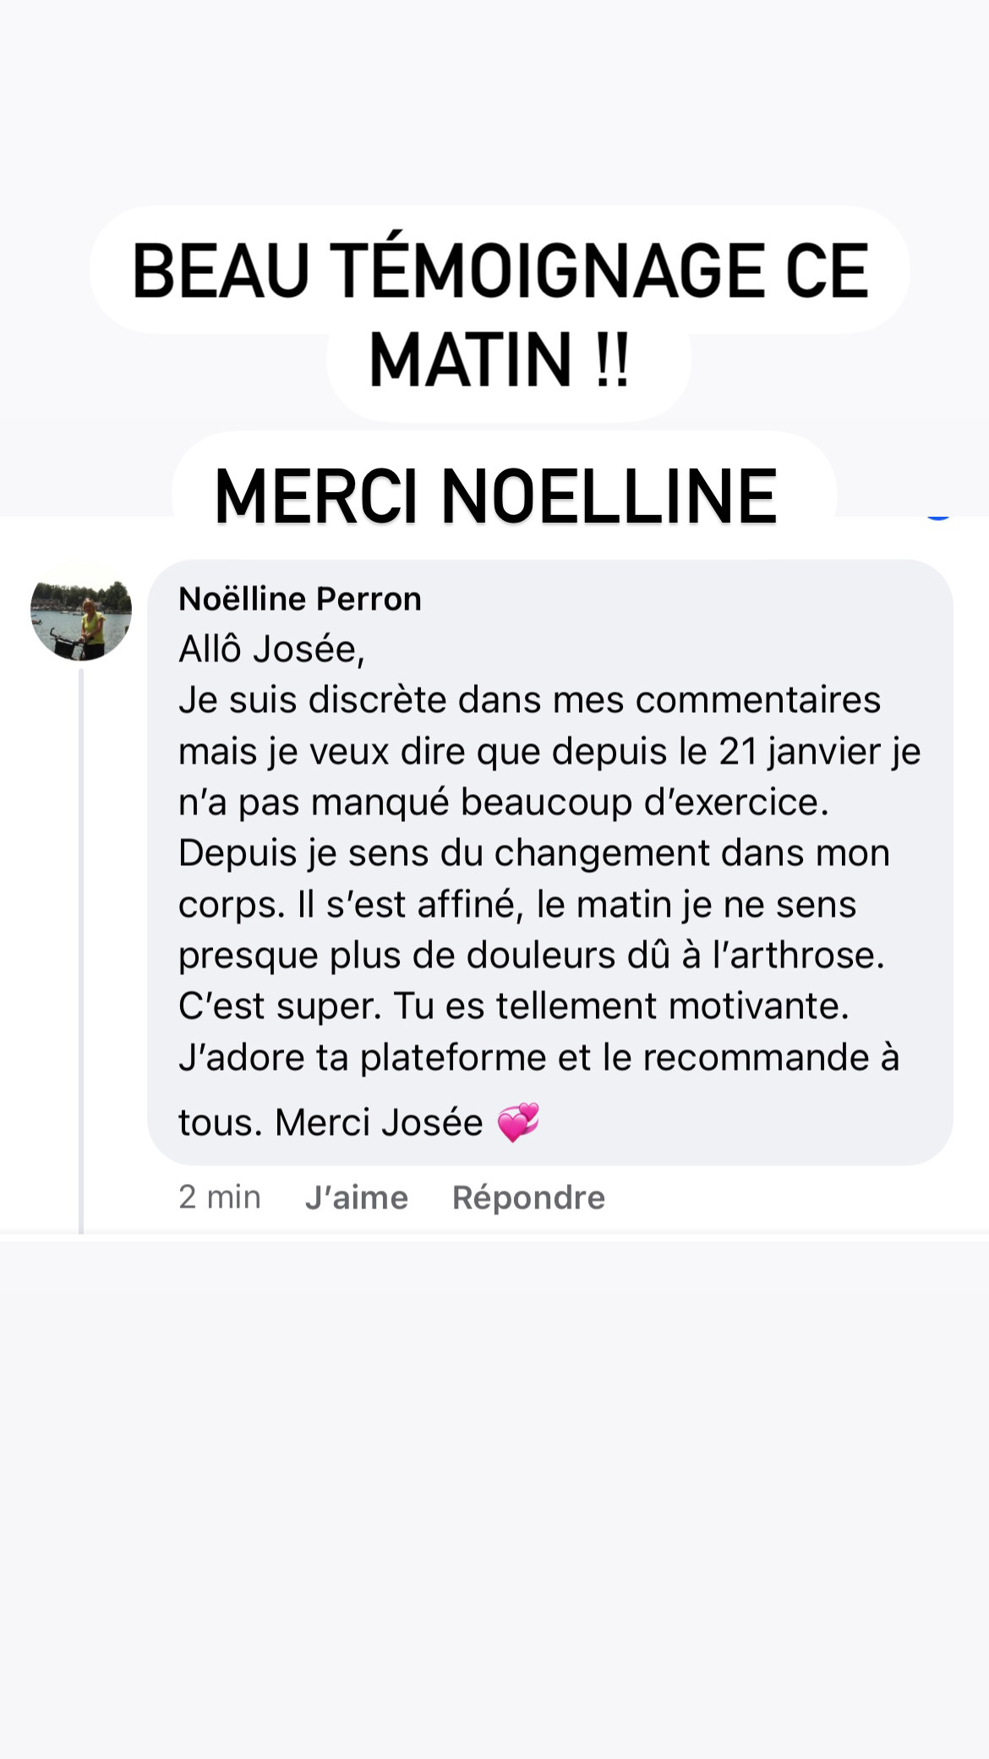The width and height of the screenshot is (989, 1759).
Task: Click the Noëlline Perron name link
Action: pos(300,599)
